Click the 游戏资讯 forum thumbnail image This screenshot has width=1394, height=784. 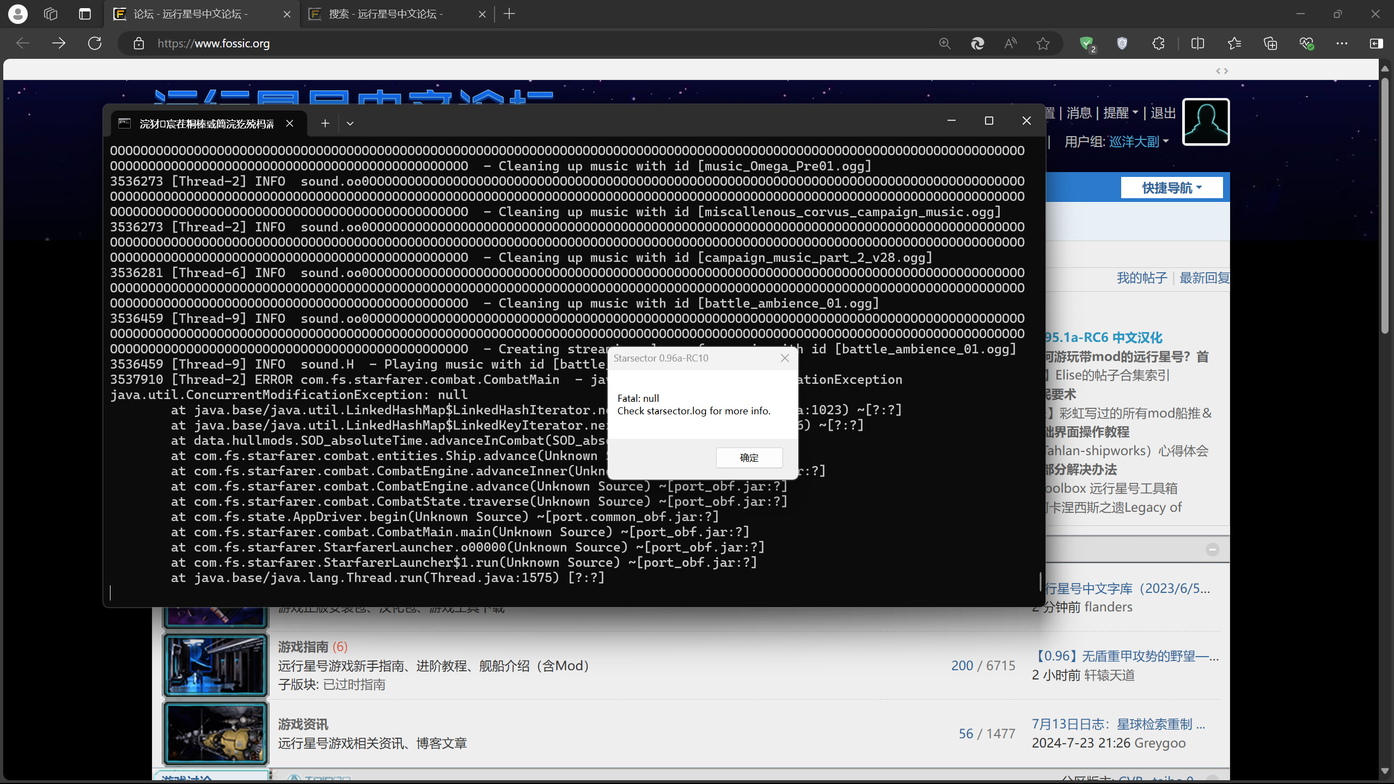click(216, 733)
